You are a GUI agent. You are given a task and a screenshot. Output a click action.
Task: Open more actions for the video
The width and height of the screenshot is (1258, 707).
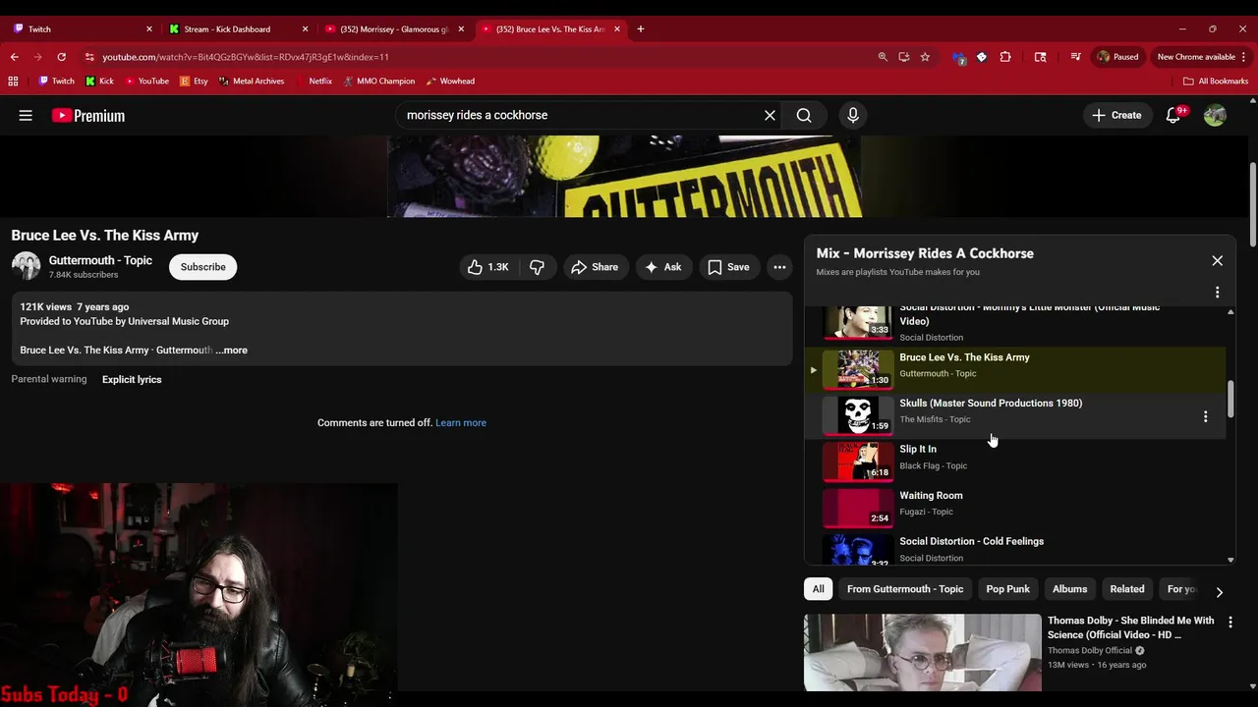(x=779, y=267)
